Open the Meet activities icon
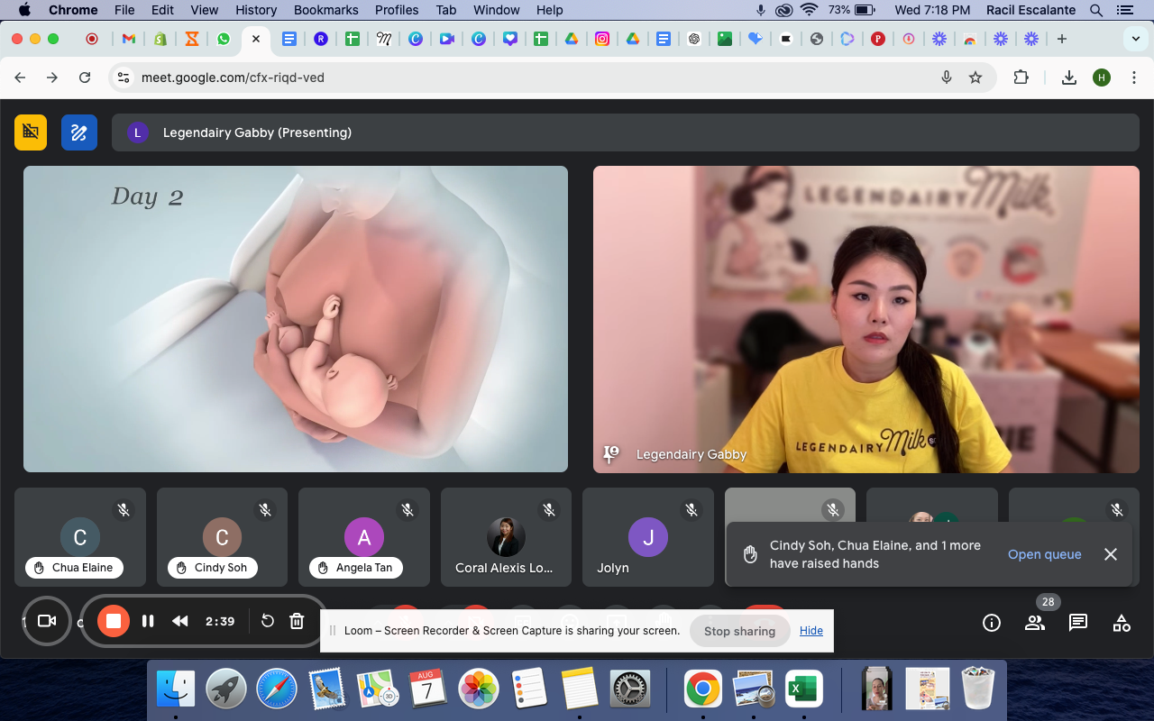The height and width of the screenshot is (721, 1154). coord(1122,623)
